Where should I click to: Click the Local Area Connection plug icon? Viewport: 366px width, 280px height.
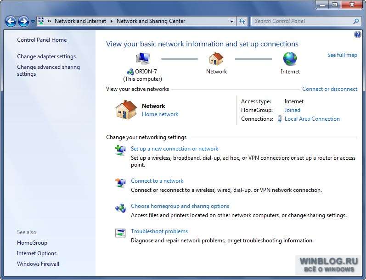pyautogui.click(x=279, y=119)
